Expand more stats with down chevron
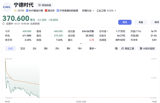160x103 pixels. click(81, 44)
